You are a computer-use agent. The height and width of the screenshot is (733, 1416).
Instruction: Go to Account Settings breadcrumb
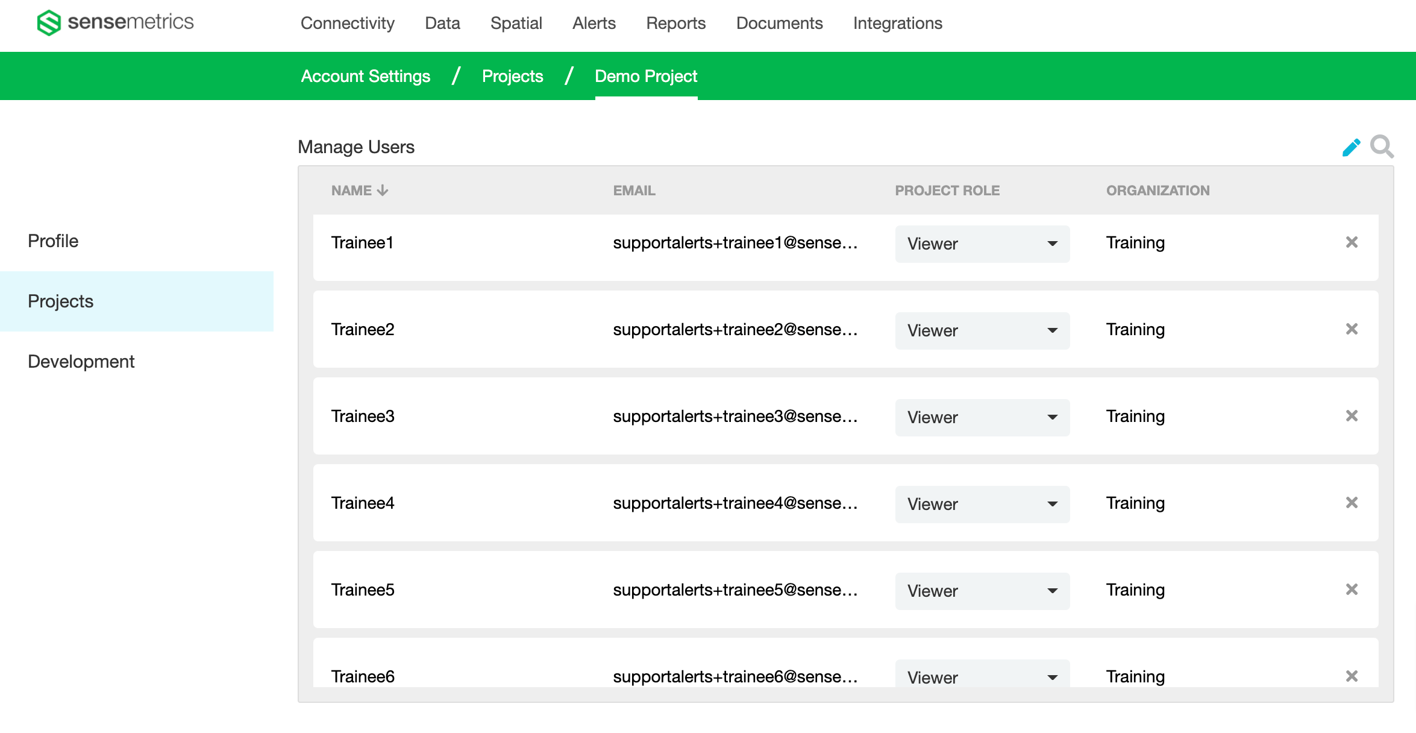[366, 76]
